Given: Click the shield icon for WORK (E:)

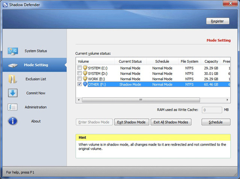Looking at the screenshot, I should pos(85,79).
